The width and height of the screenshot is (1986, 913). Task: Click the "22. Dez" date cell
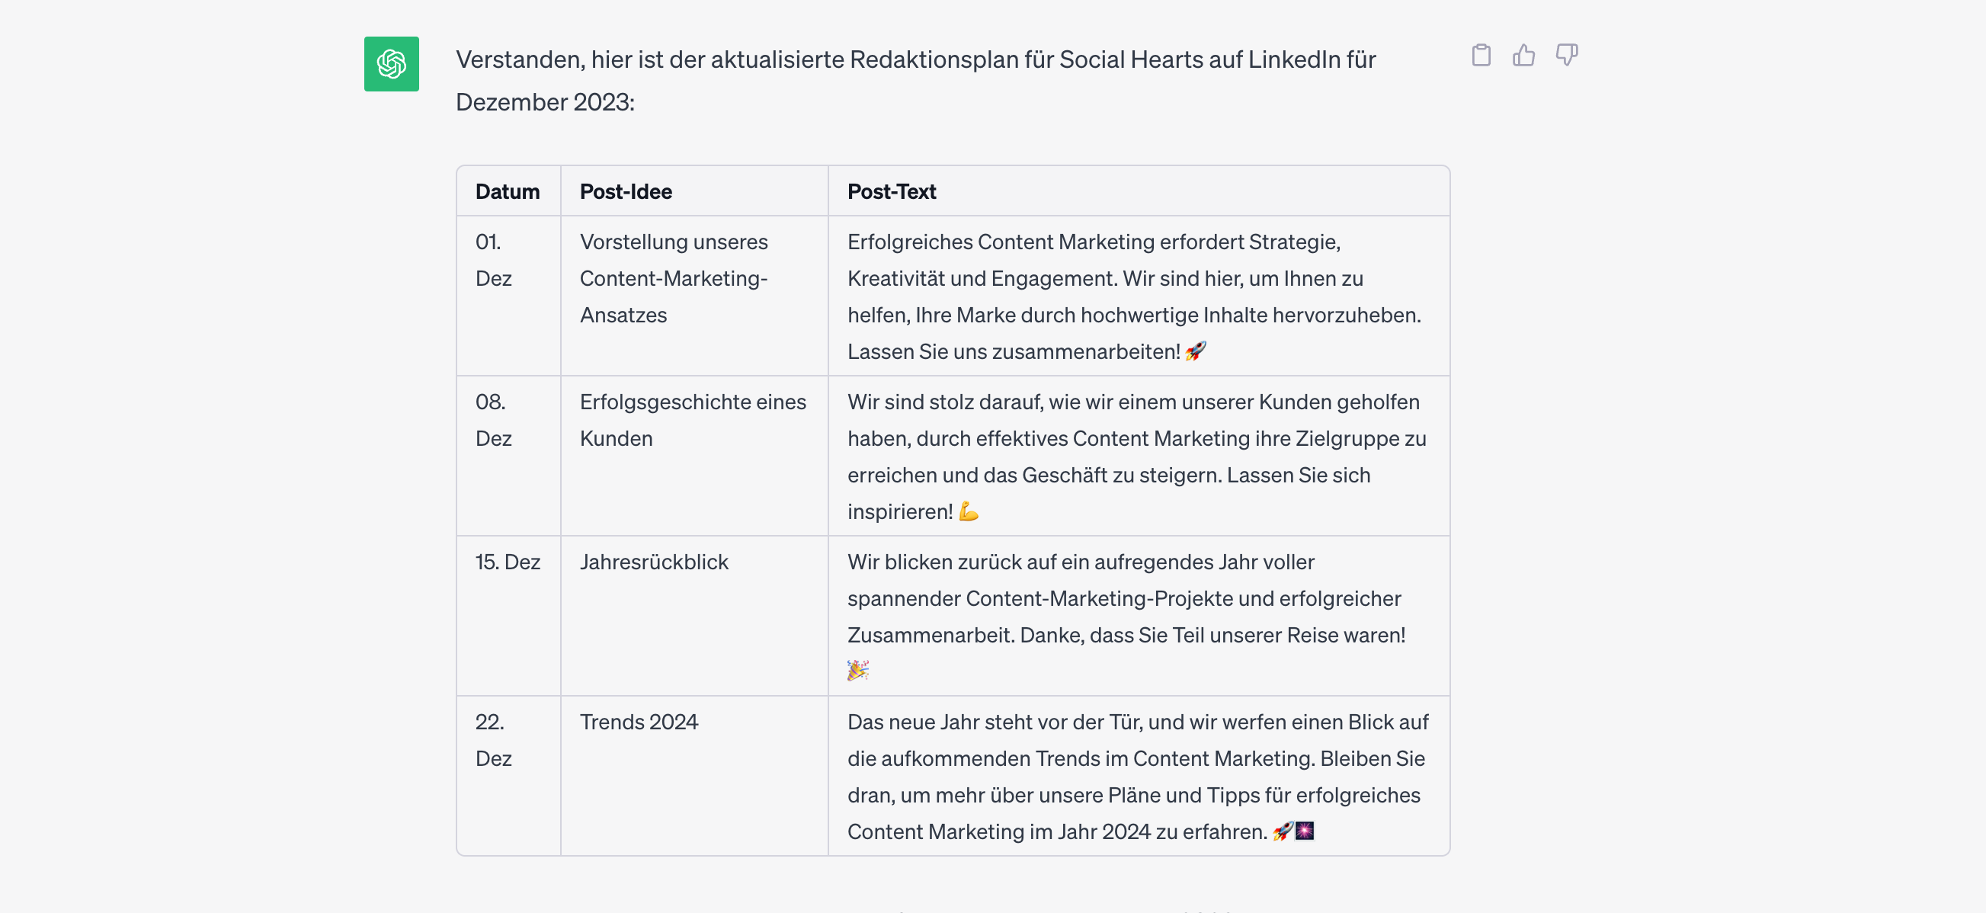(x=493, y=740)
